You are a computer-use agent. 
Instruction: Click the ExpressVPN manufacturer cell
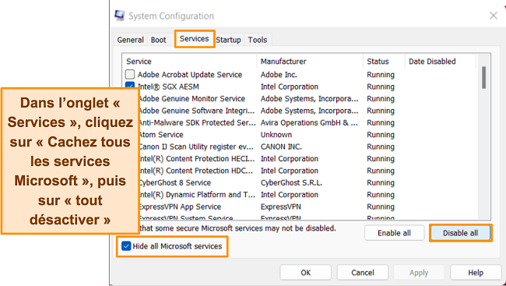[x=280, y=207]
